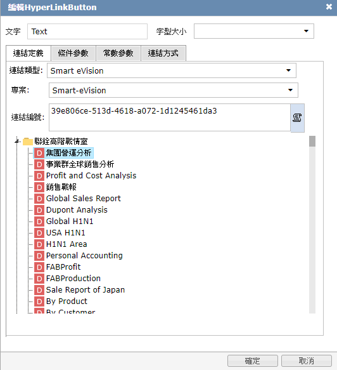Click the D icon beside Global Sales Report
This screenshot has height=370, width=337.
(39, 199)
